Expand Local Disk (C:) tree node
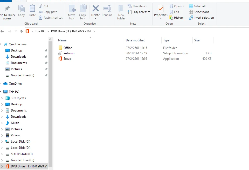The width and height of the screenshot is (249, 170). click(2, 142)
